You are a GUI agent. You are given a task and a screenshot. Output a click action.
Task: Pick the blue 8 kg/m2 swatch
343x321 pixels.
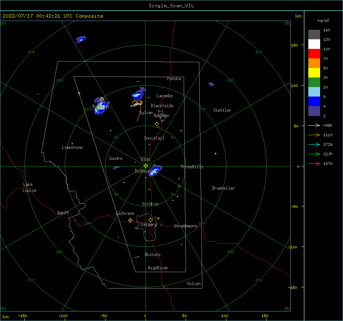(314, 101)
